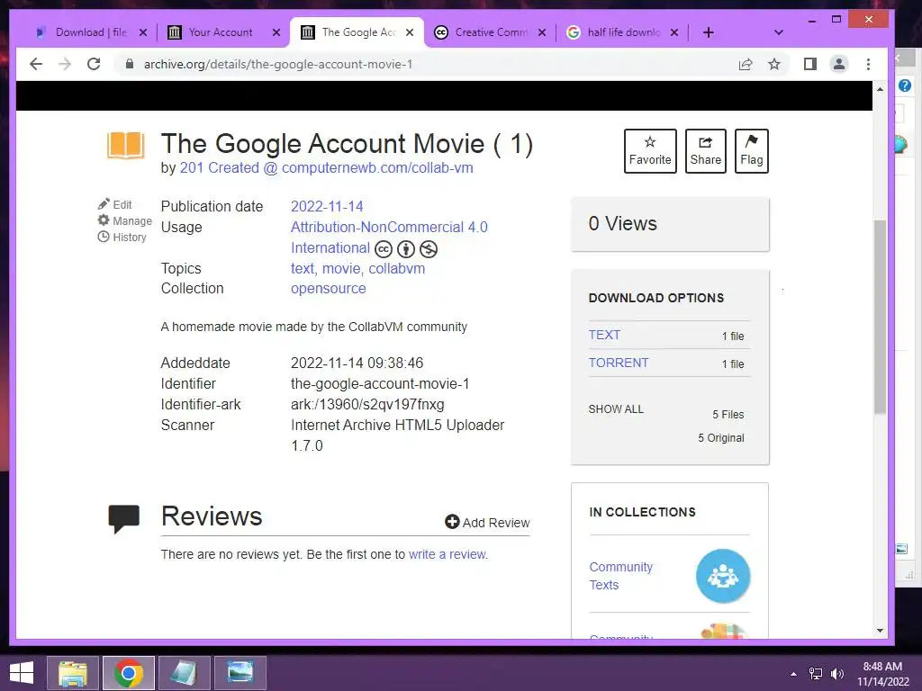Viewport: 922px width, 691px height.
Task: Click the orange book texts icon
Action: point(125,145)
